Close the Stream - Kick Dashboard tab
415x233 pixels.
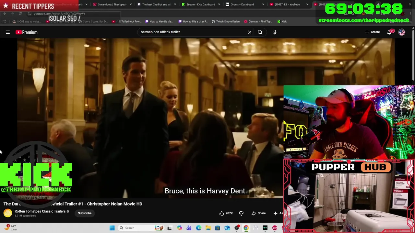tap(219, 5)
